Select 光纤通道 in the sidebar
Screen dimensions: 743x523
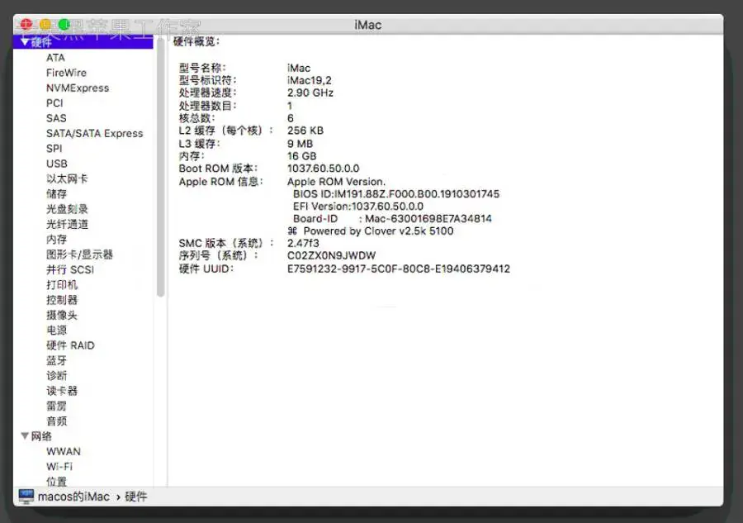67,224
